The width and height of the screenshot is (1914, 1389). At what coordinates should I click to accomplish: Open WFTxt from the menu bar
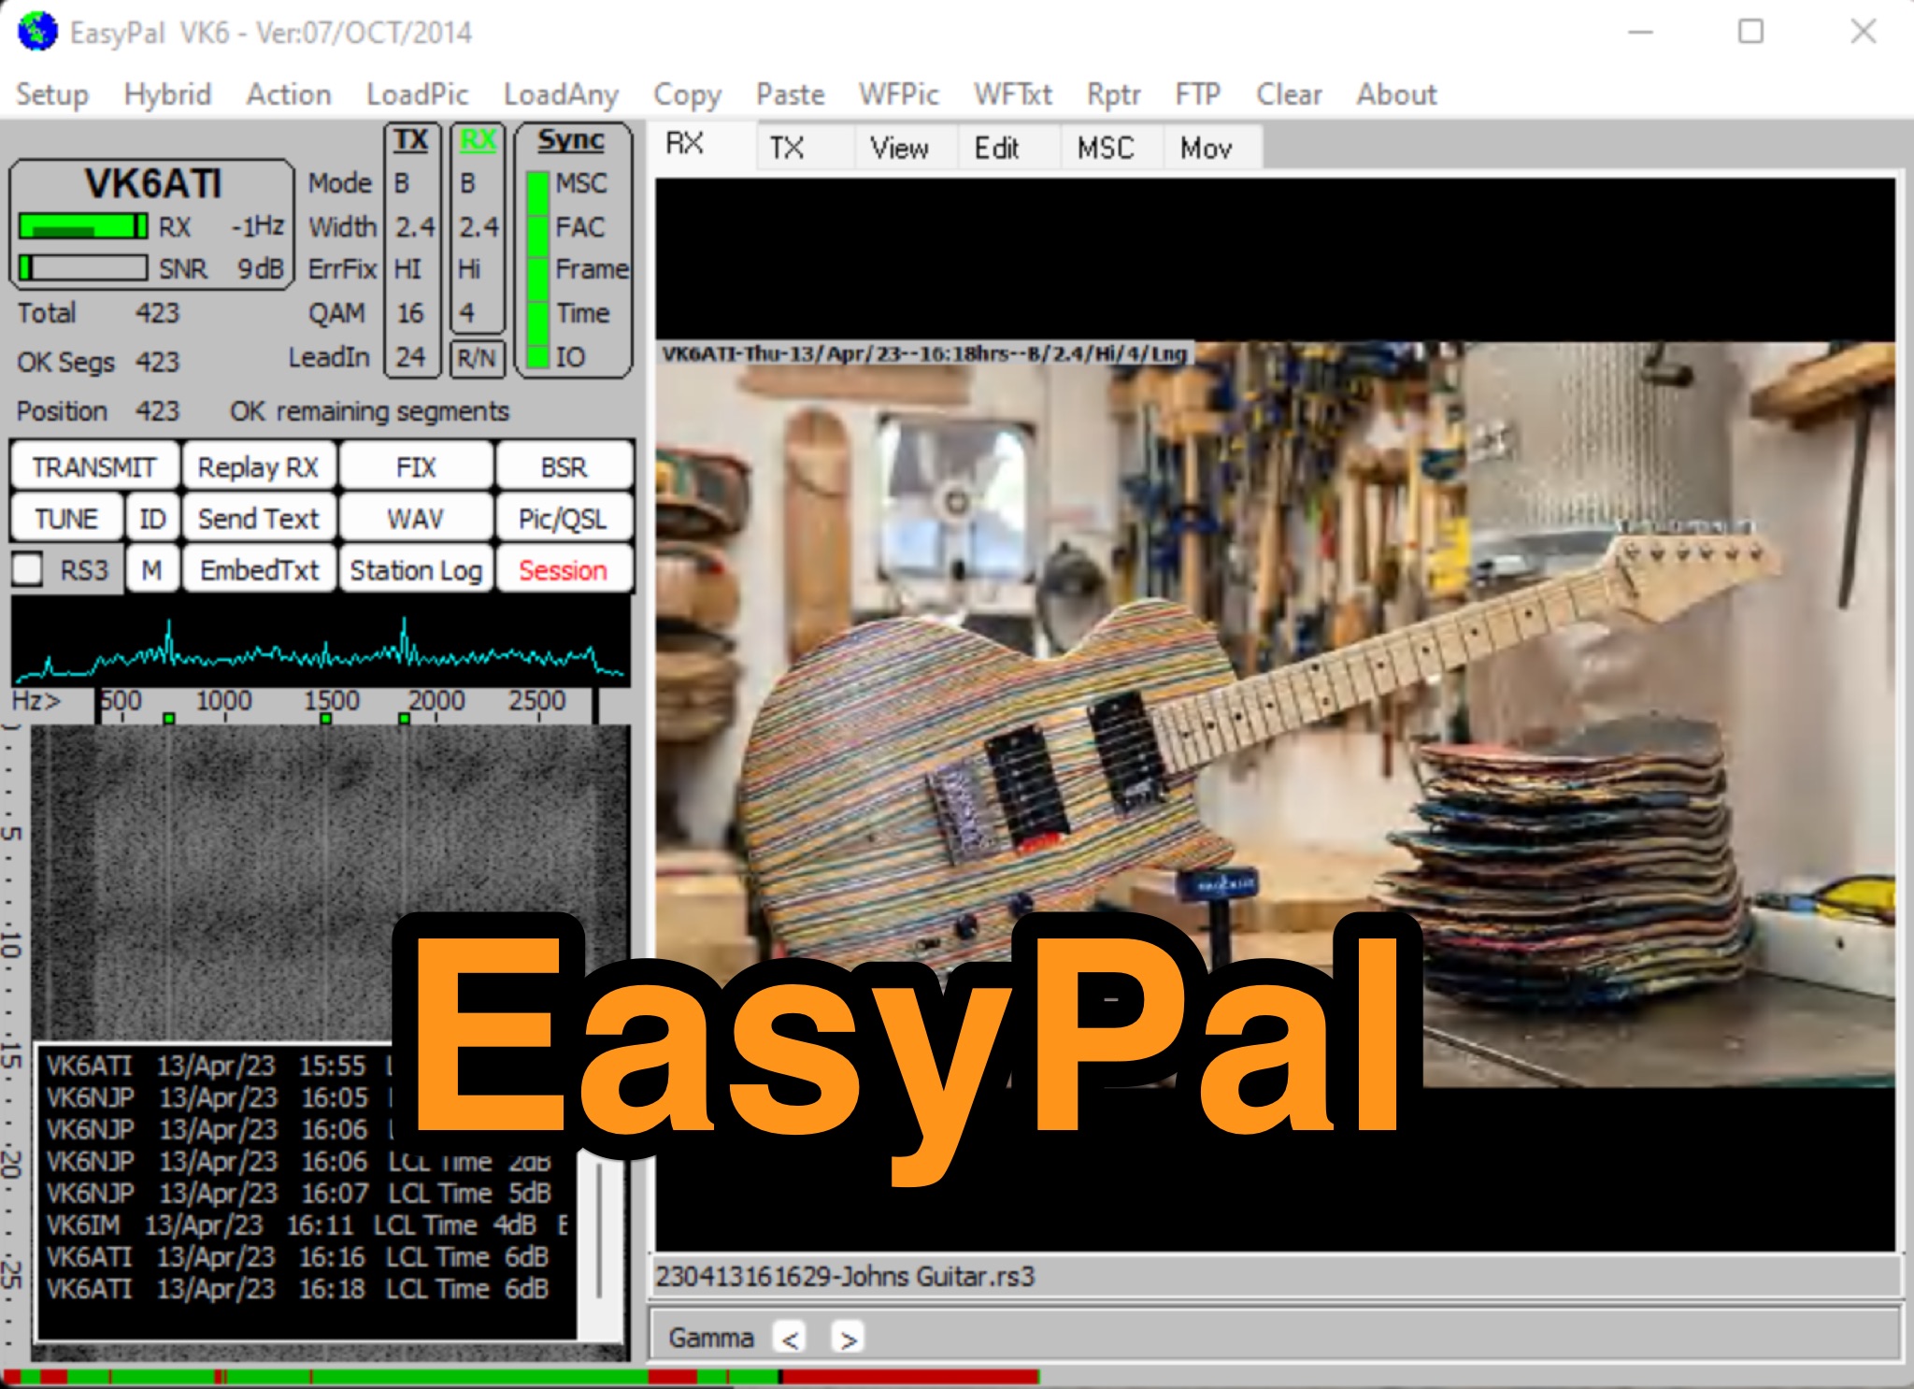point(1013,94)
